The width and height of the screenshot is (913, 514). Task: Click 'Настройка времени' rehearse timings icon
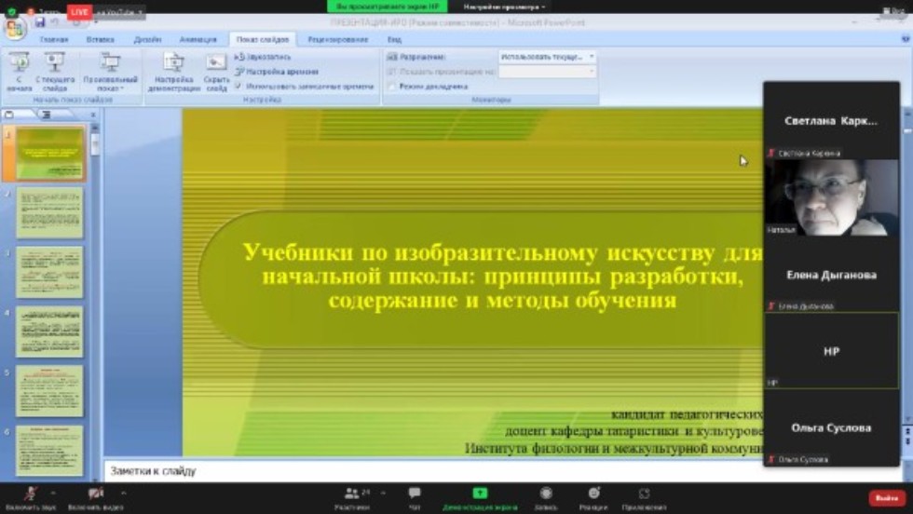click(x=239, y=72)
